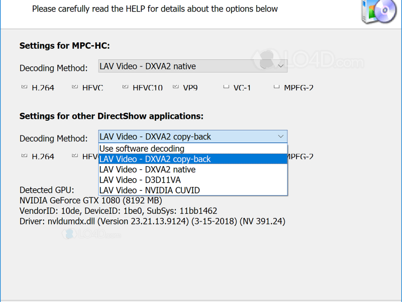Viewport: 402px width, 302px height.
Task: Enable VC-1 checkbox under MPC-HC settings
Action: (226, 87)
